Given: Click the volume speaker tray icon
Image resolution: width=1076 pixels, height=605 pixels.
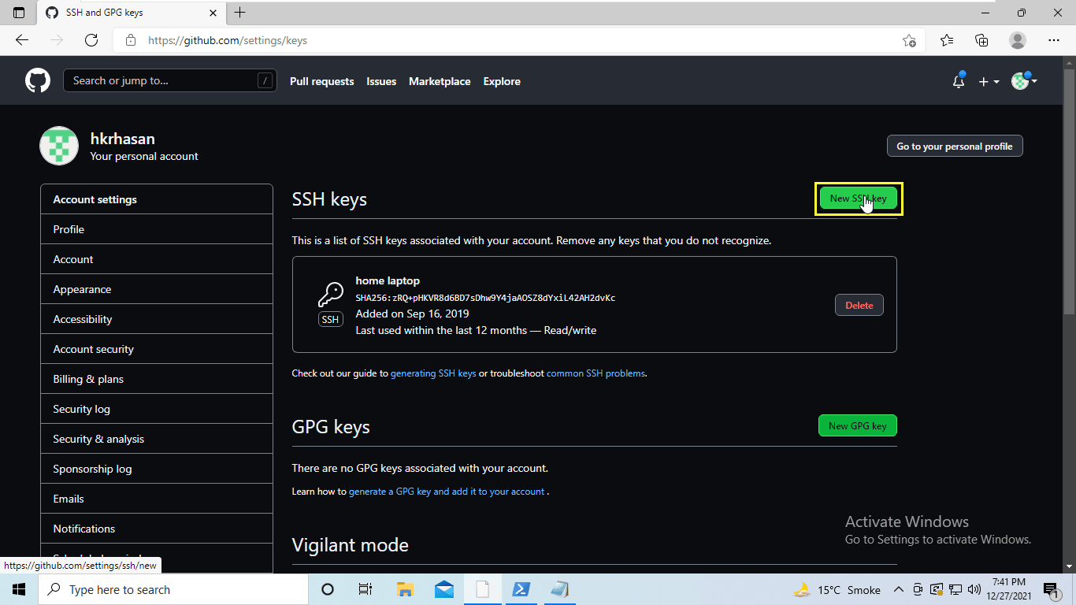Looking at the screenshot, I should tap(974, 589).
